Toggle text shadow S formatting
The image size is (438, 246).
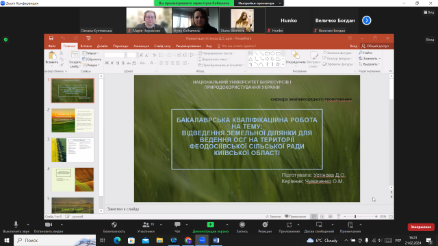click(x=123, y=64)
